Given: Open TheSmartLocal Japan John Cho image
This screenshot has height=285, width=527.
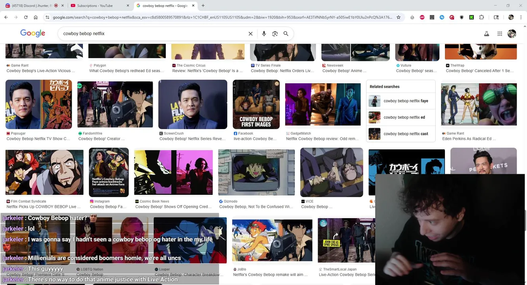Looking at the screenshot, I should [347, 240].
